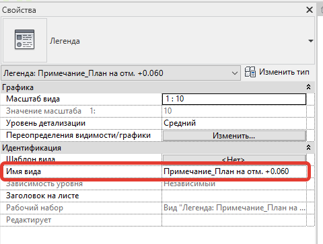Collapse the Идентификация section
The width and height of the screenshot is (323, 244).
tap(309, 148)
